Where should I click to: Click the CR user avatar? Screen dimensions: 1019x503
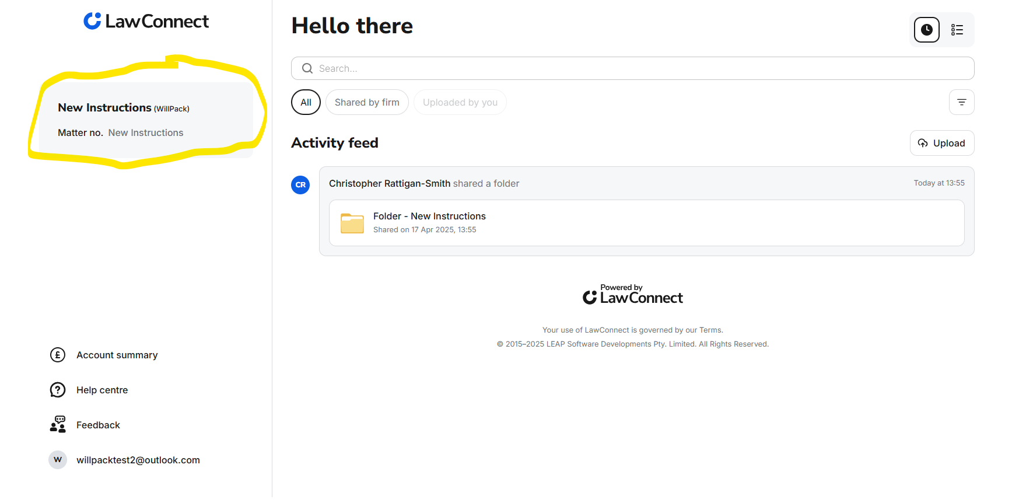[300, 185]
